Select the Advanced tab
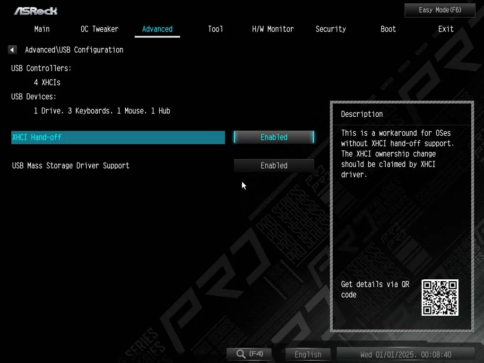Screen dimensions: 484x363 click(x=157, y=29)
